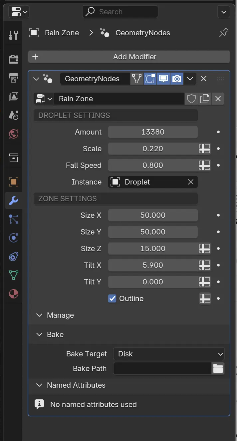Open the Tool properties tab

click(14, 35)
